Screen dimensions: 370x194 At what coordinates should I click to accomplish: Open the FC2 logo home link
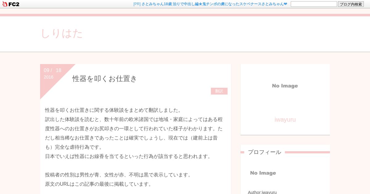pyautogui.click(x=11, y=4)
